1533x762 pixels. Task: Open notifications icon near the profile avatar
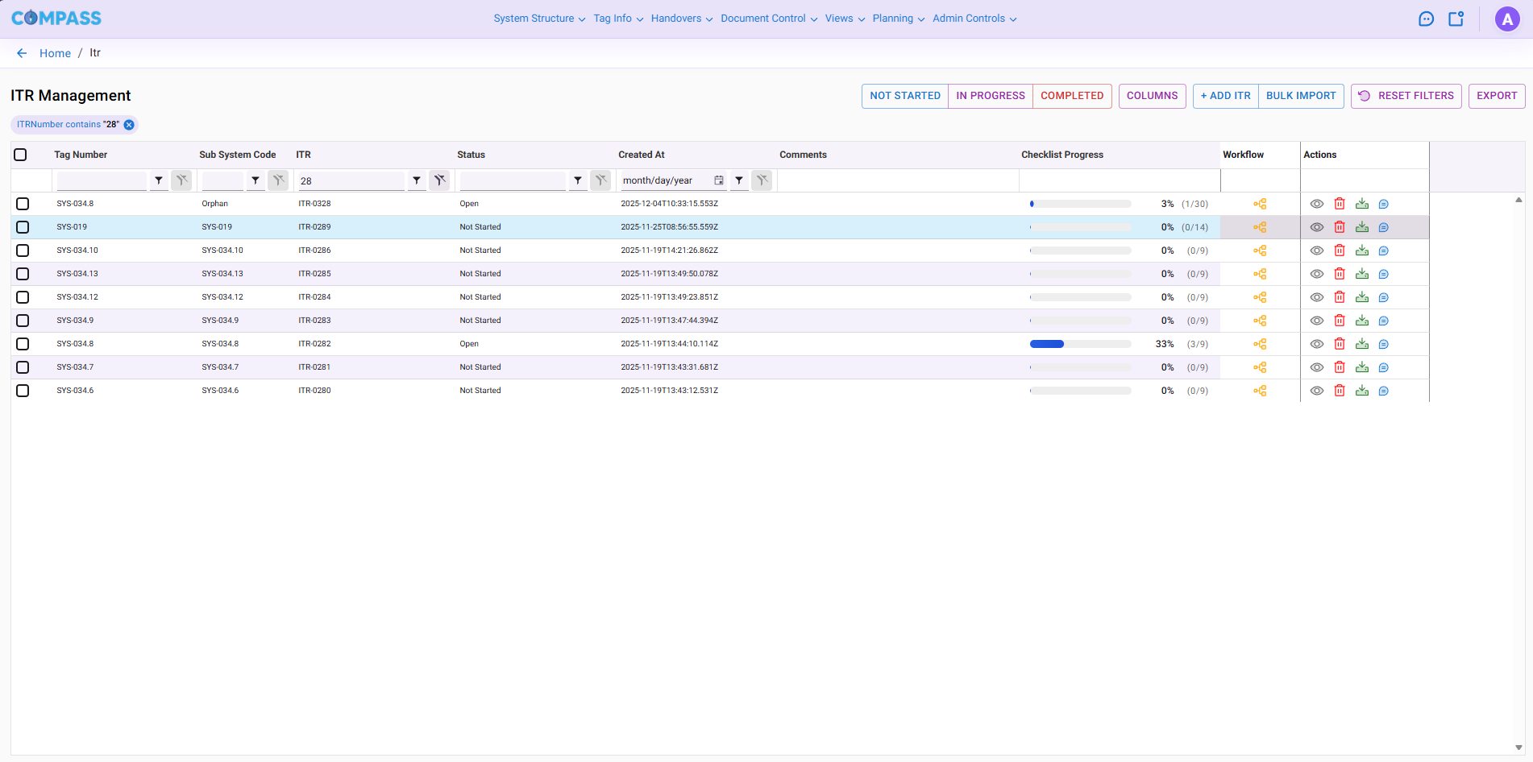[1456, 18]
